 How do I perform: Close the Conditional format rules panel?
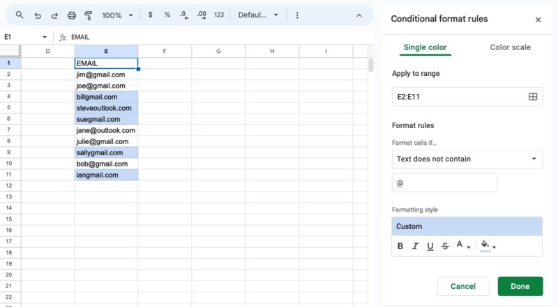pos(538,19)
